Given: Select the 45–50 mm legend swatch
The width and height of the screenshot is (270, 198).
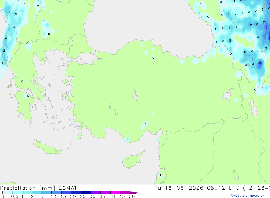Looking at the screenshot, I should coord(125,193).
